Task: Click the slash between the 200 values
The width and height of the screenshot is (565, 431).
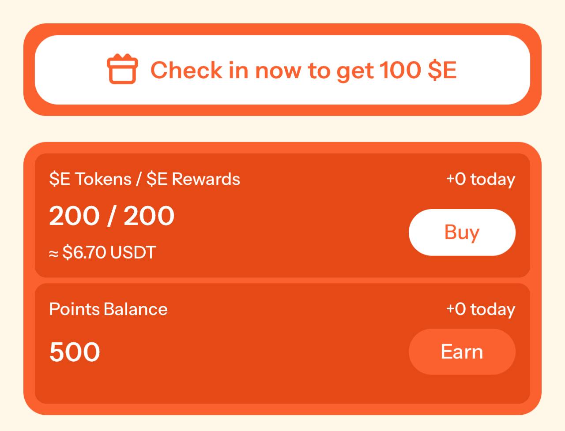Action: pyautogui.click(x=112, y=216)
